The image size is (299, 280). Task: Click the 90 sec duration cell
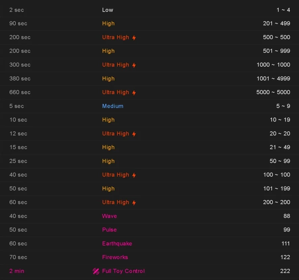click(x=18, y=23)
